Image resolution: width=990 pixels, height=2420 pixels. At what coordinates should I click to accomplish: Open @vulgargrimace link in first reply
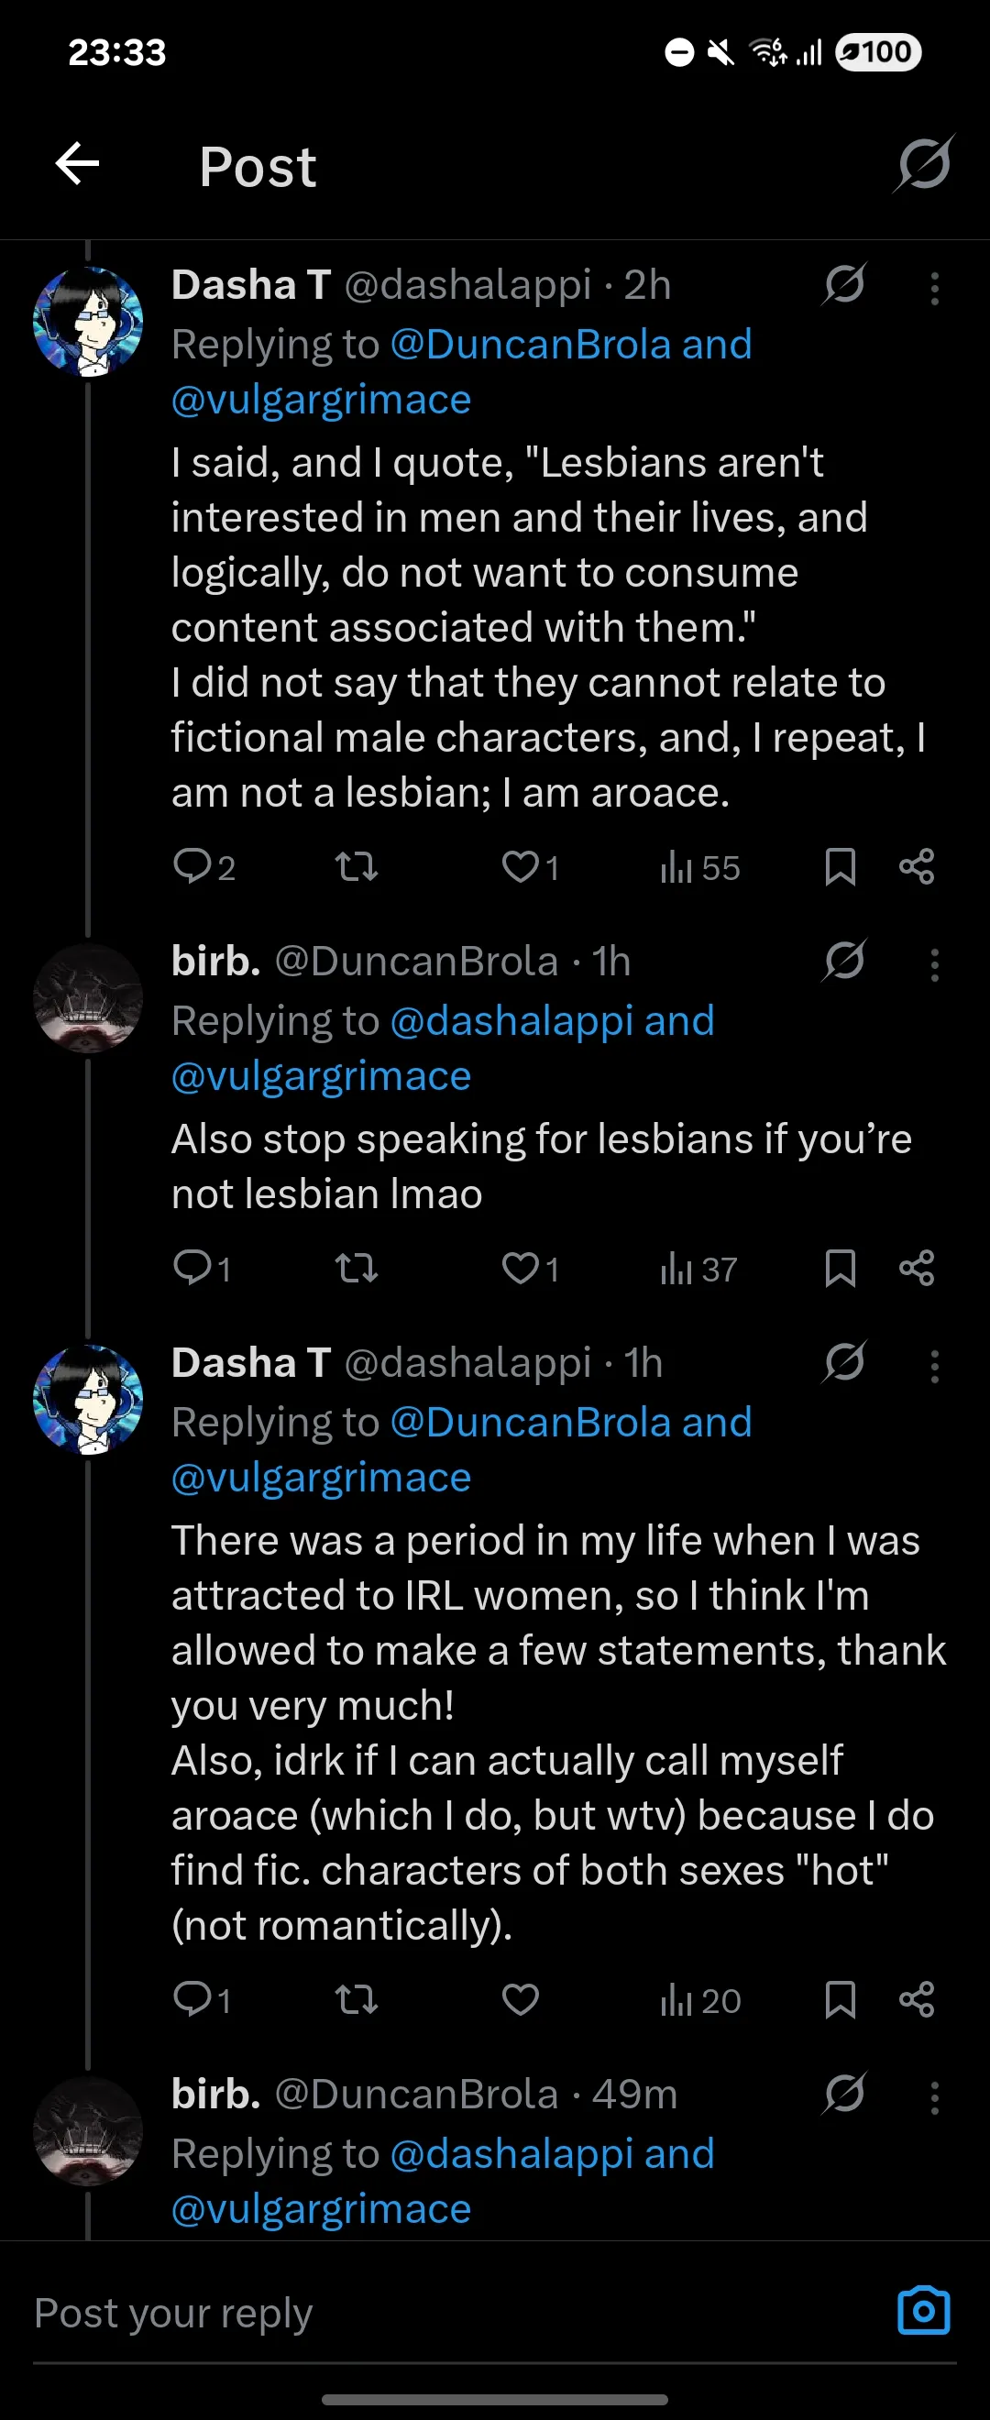click(321, 401)
